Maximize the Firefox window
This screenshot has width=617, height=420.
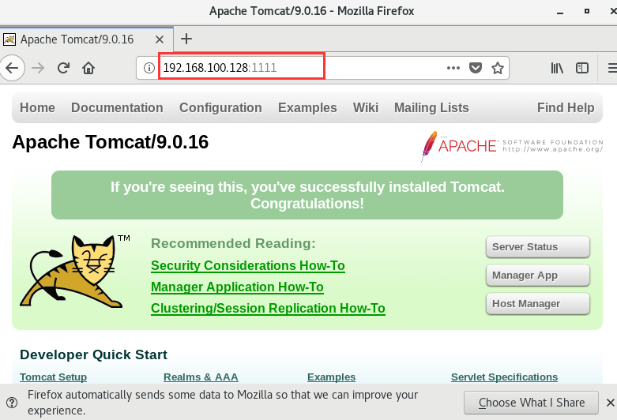(x=587, y=11)
